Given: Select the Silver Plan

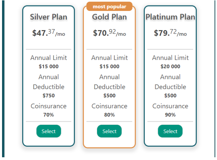Looking at the screenshot, I should point(49,131).
